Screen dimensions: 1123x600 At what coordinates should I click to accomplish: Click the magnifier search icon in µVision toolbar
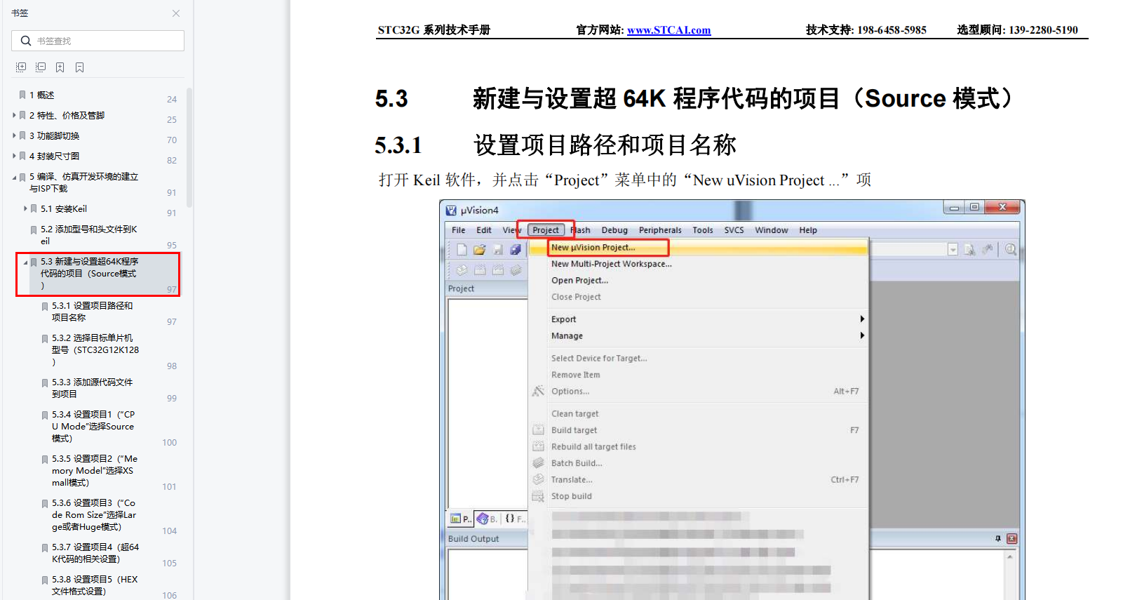click(x=1011, y=249)
